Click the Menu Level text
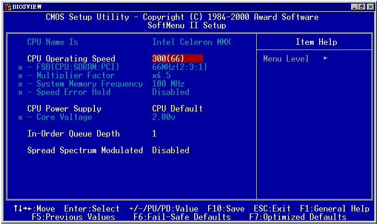The height and width of the screenshot is (224, 377). [x=286, y=59]
